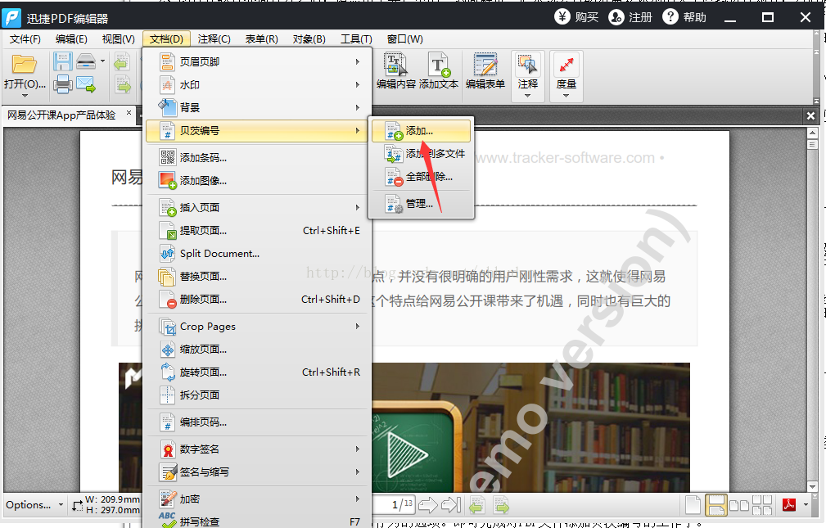Choose 编排页码... menu item
The width and height of the screenshot is (826, 528).
[258, 422]
